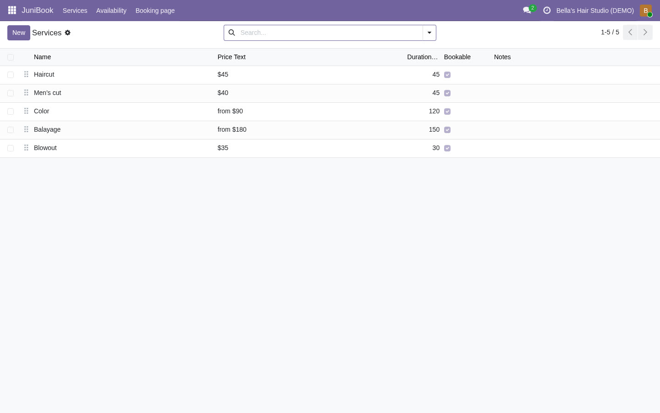The width and height of the screenshot is (660, 413).
Task: Grab the Haircut row drag handle
Action: [x=26, y=74]
